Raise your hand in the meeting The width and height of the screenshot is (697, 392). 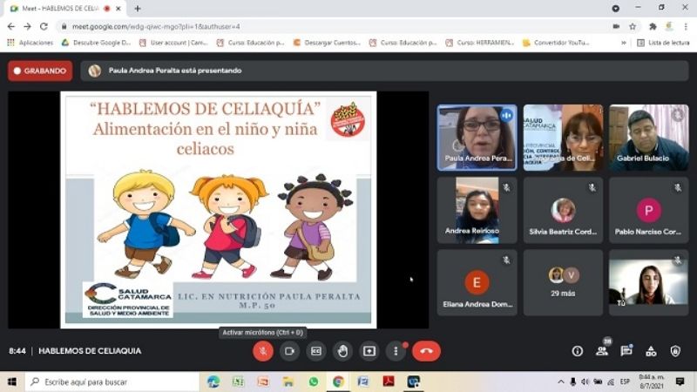pos(342,351)
